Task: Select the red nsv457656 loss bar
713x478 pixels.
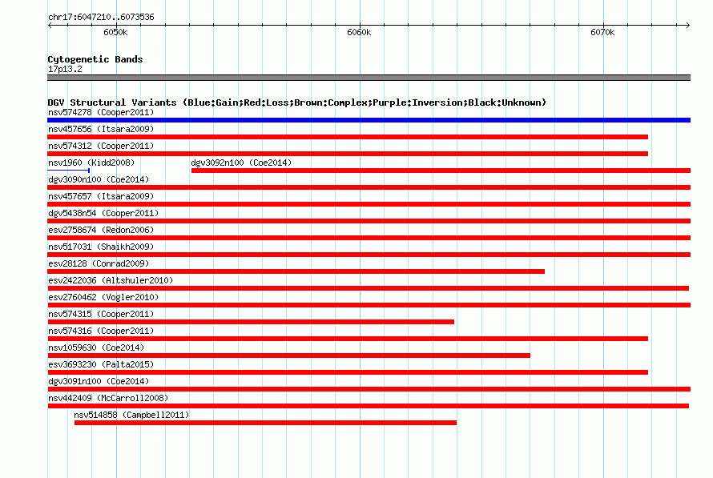Action: 348,137
